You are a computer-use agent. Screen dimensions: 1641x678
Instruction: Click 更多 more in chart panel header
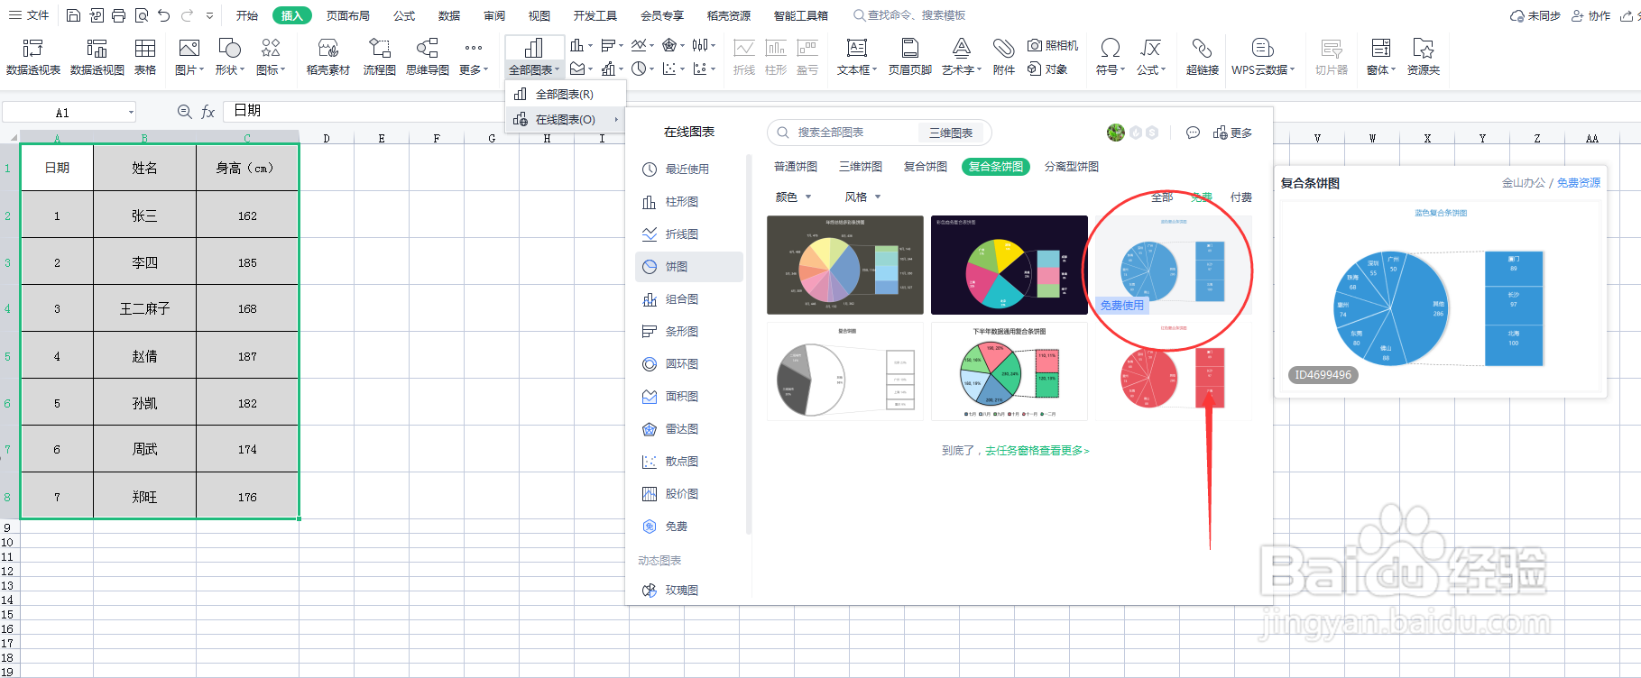click(1232, 133)
